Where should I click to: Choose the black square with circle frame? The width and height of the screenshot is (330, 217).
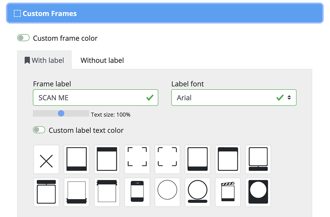pos(258,192)
